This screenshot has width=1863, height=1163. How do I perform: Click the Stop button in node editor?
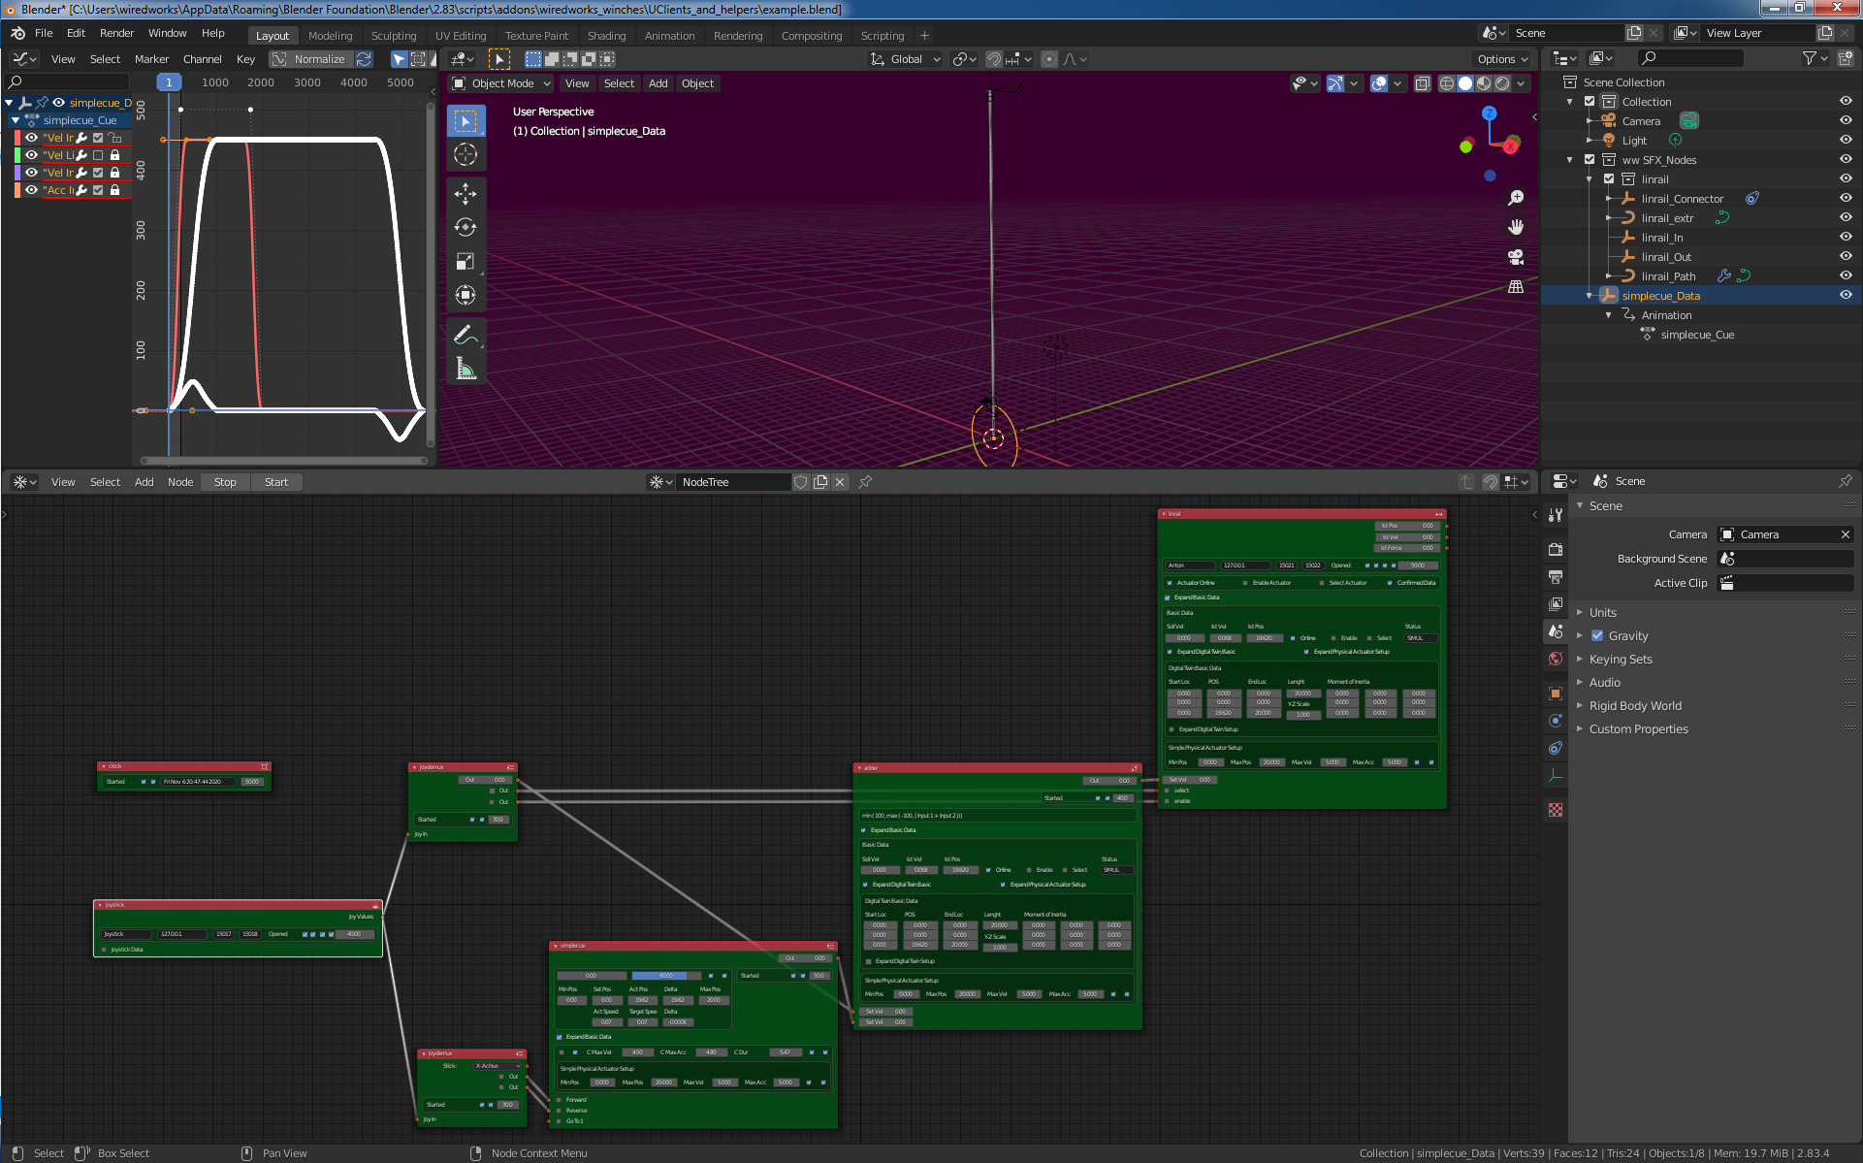pos(224,481)
